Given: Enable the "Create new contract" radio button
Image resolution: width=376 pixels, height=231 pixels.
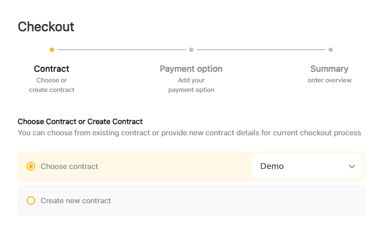Looking at the screenshot, I should pyautogui.click(x=31, y=201).
